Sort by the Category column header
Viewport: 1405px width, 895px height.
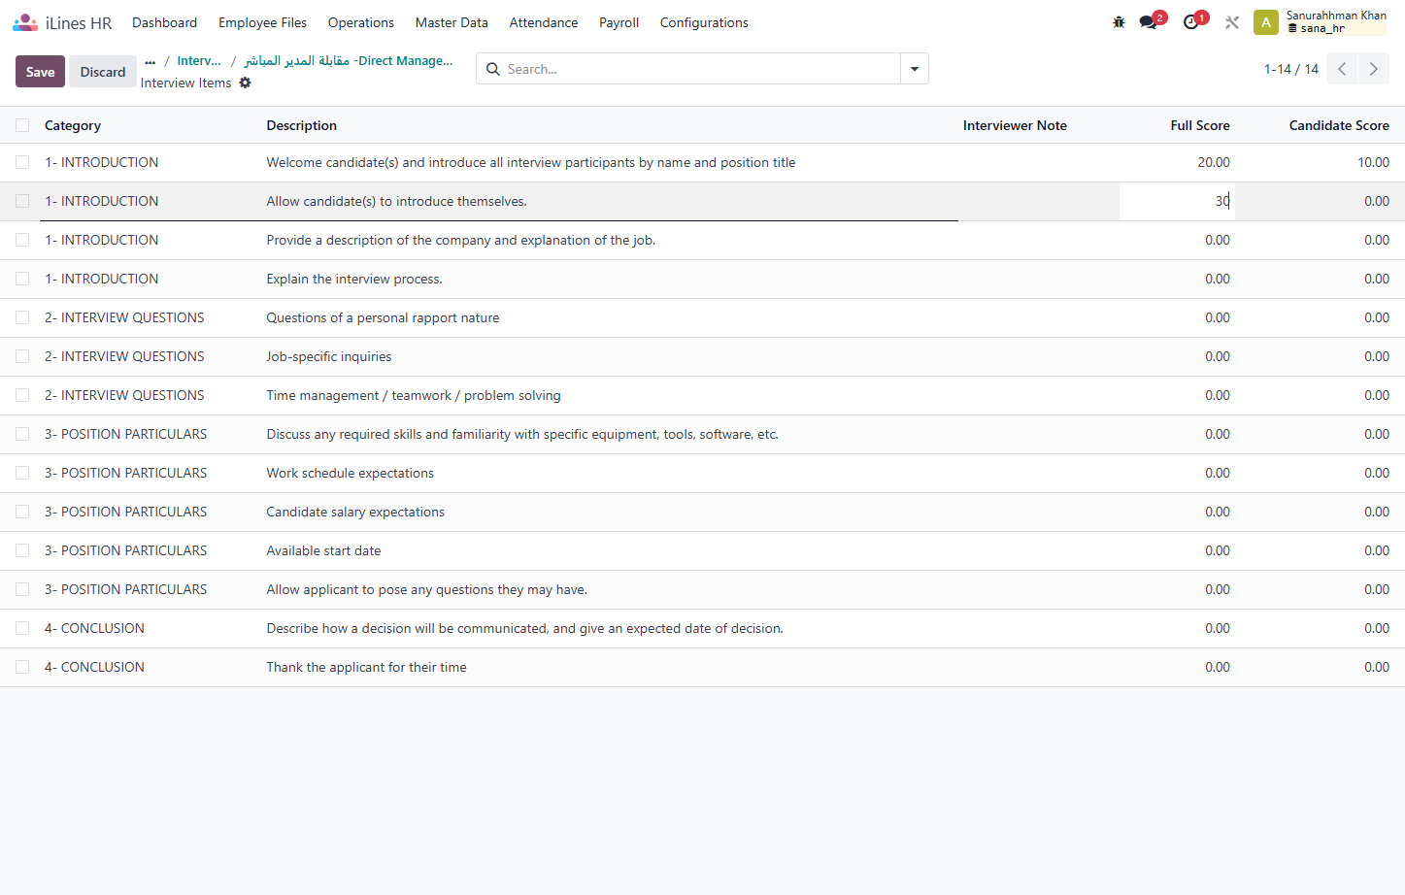coord(73,125)
